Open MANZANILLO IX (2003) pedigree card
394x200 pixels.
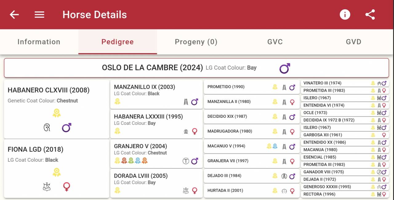pyautogui.click(x=144, y=87)
